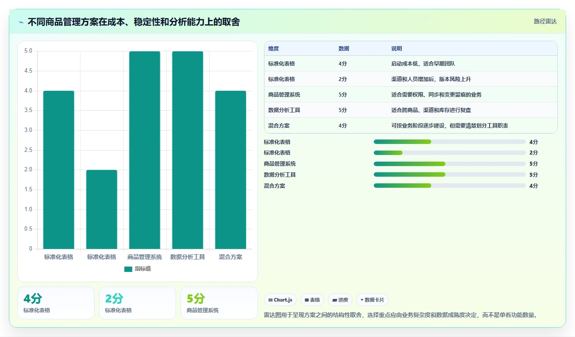Click the 混合方案 x-axis label under the chart
The image size is (575, 337).
(x=230, y=257)
